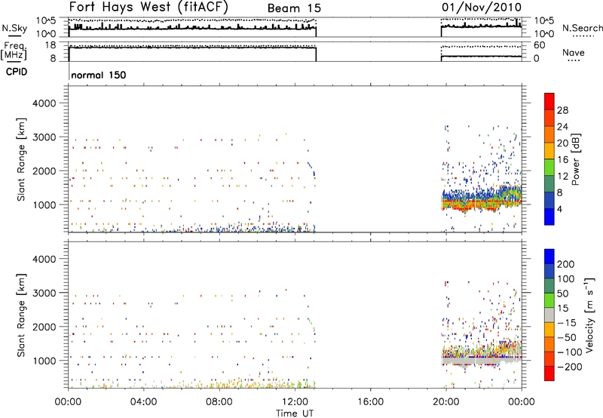Screen dimensions: 603x418
Task: Click the '04:00' time tick label
Action: click(x=143, y=402)
